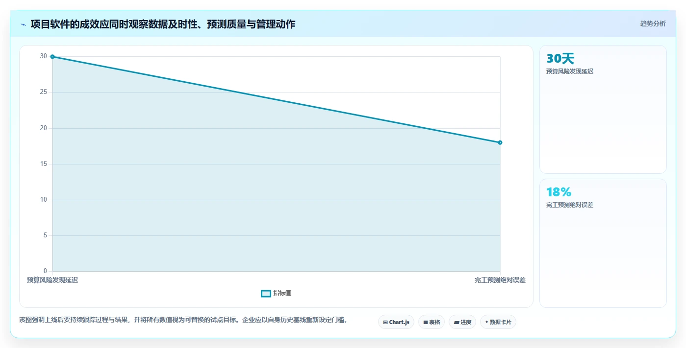
Task: Click the lightning icon beside the title
Action: (x=24, y=24)
